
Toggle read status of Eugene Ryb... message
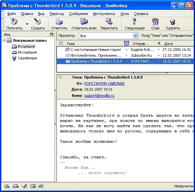(159, 50)
